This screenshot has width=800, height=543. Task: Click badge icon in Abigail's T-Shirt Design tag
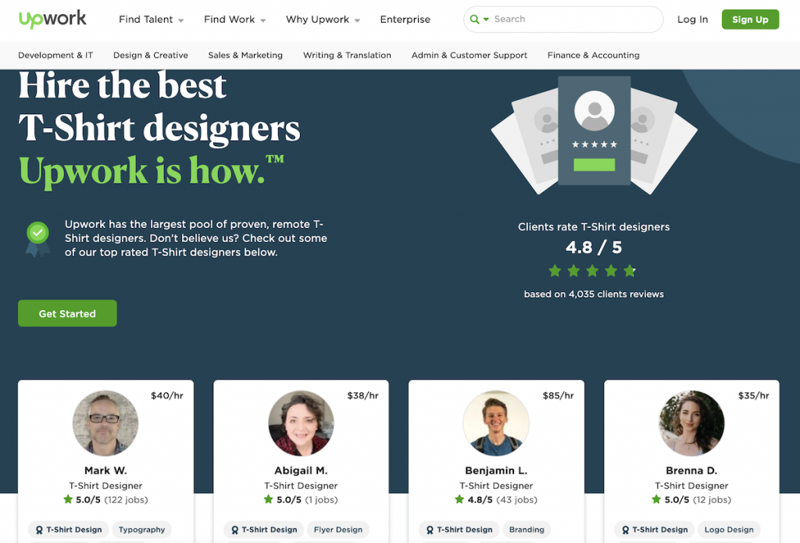coord(235,530)
